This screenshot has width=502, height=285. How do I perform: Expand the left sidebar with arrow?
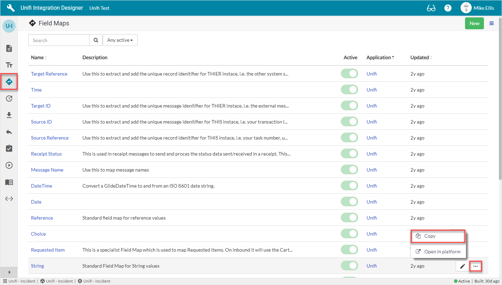click(x=9, y=272)
